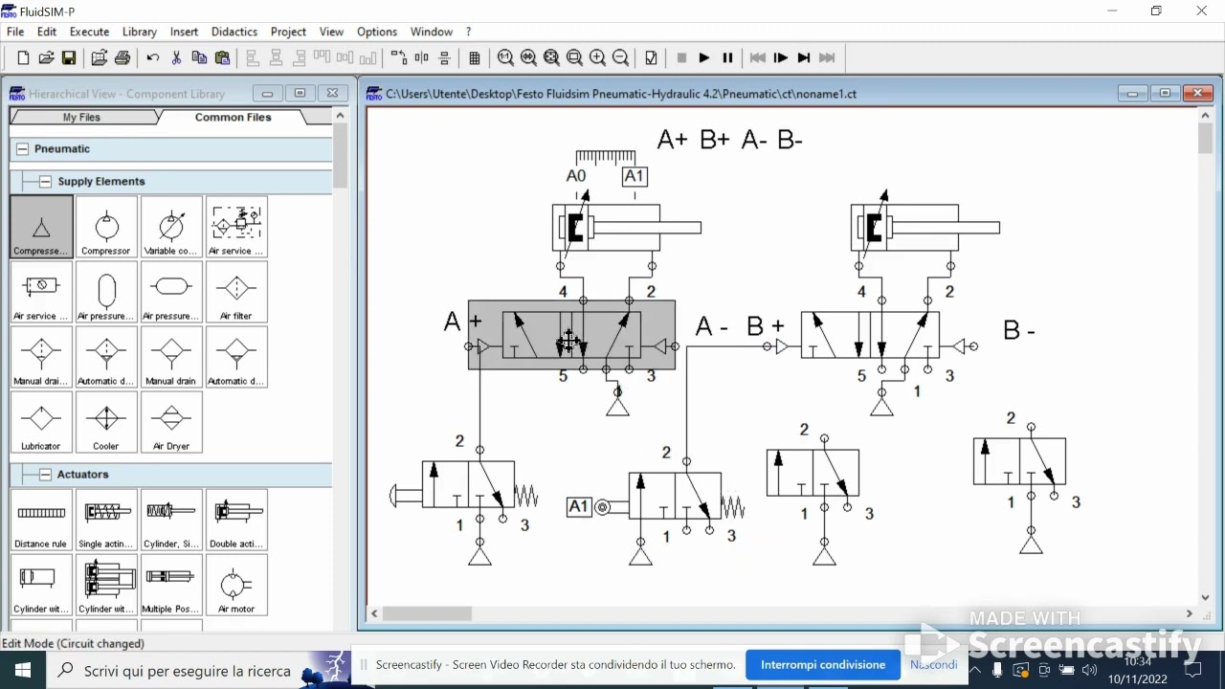
Task: Create a new circuit file
Action: coord(23,58)
